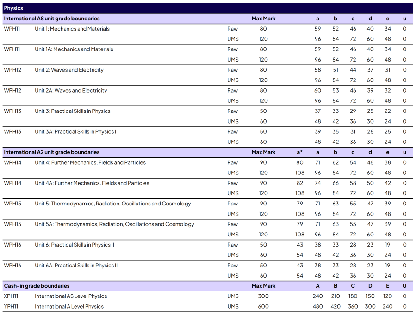Click the a* column header

coord(300,152)
